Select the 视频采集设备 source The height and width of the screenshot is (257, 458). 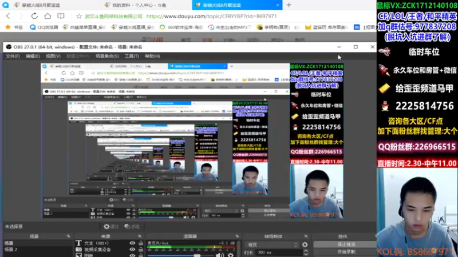[x=97, y=250]
